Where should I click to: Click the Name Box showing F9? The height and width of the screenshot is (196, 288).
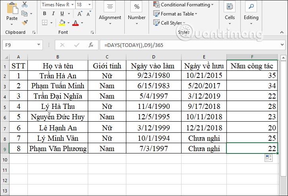19,45
